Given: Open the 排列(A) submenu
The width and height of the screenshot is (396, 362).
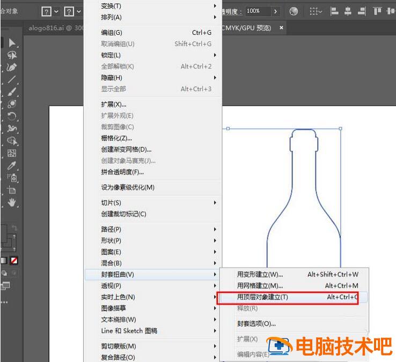Looking at the screenshot, I should point(153,17).
